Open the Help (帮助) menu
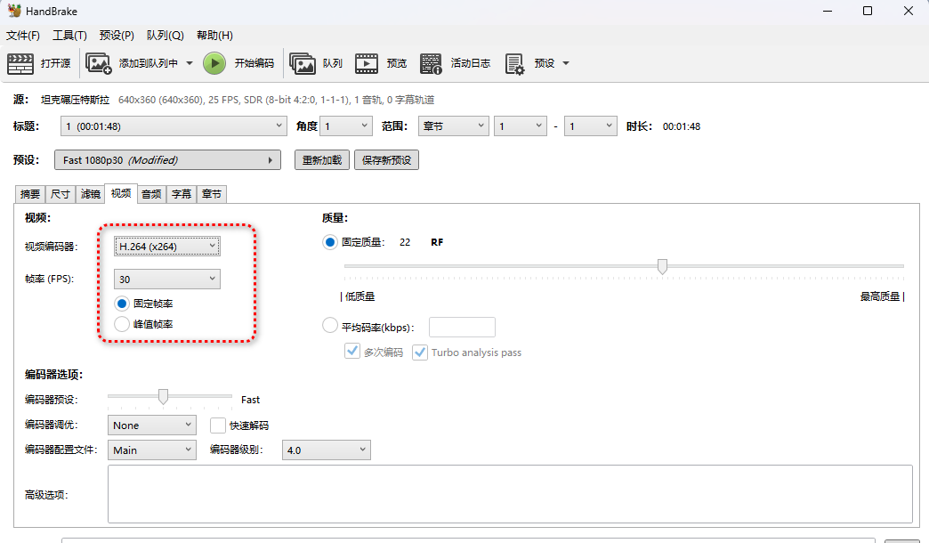Screen dimensions: 929x543 pos(214,36)
